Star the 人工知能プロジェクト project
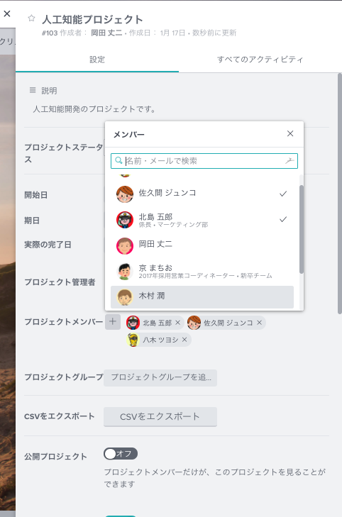The width and height of the screenshot is (342, 517). [x=31, y=18]
